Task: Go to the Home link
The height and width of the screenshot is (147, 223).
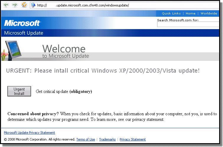Action: (191, 14)
